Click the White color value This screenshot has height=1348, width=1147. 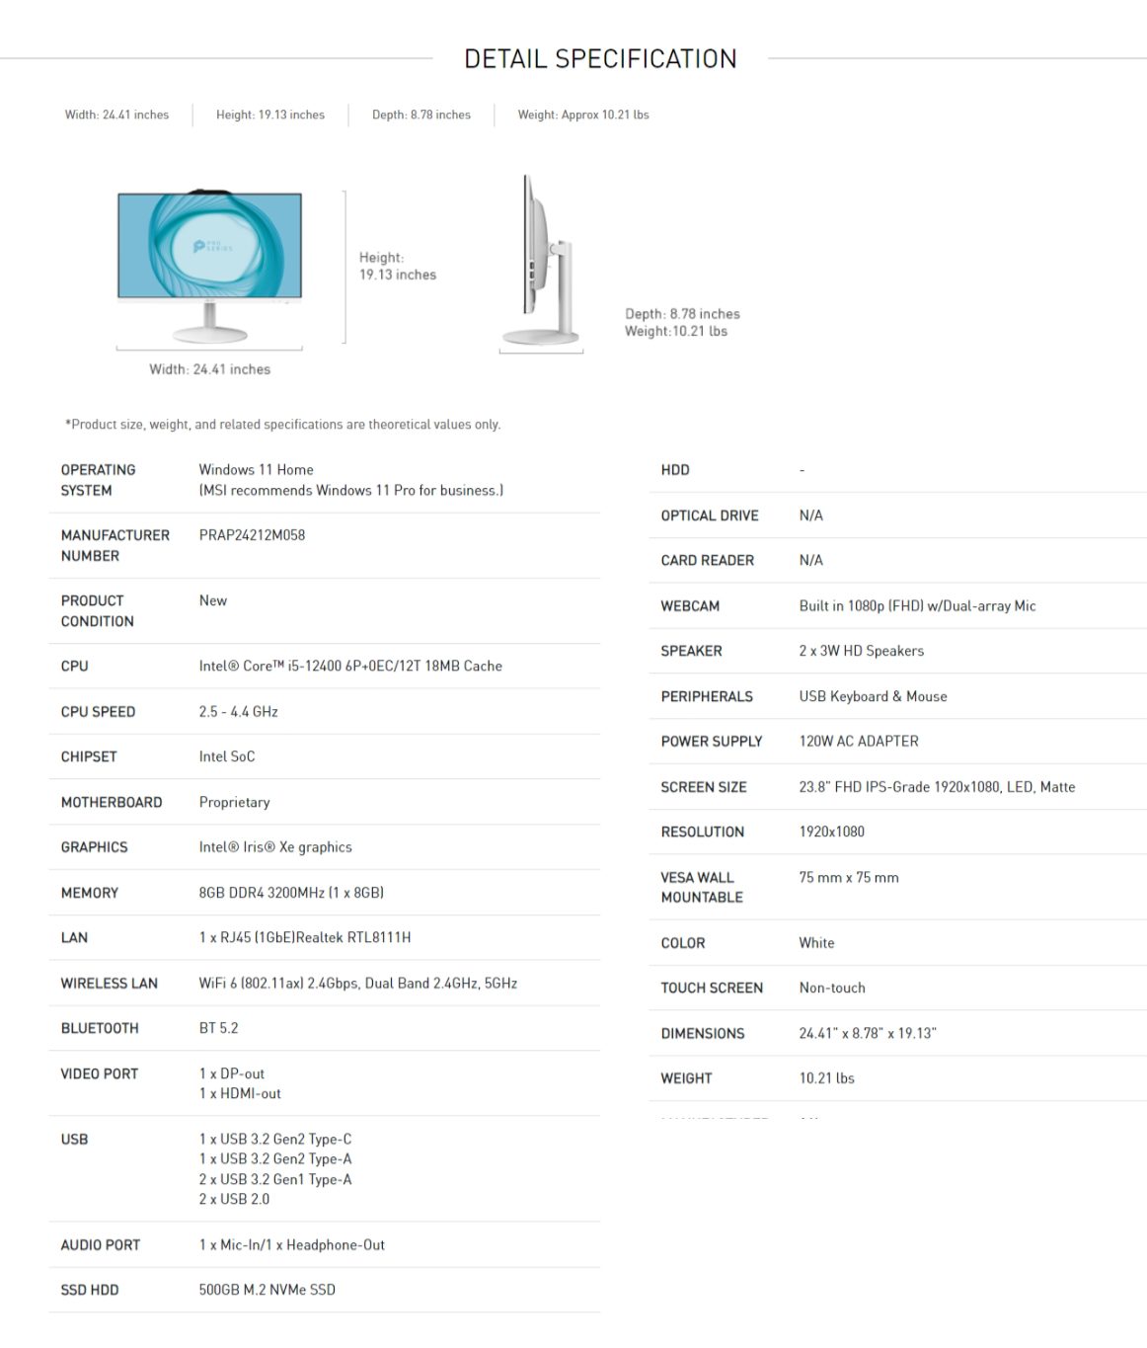[816, 943]
